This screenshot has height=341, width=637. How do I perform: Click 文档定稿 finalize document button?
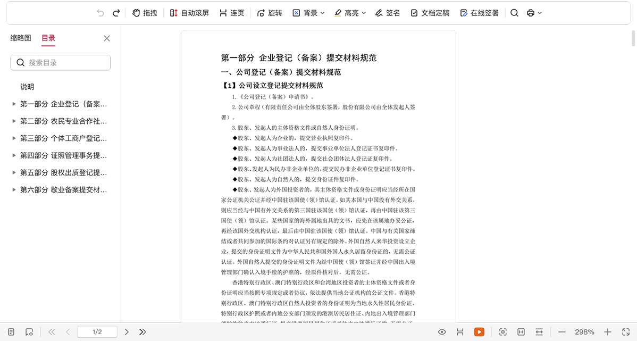coord(430,13)
